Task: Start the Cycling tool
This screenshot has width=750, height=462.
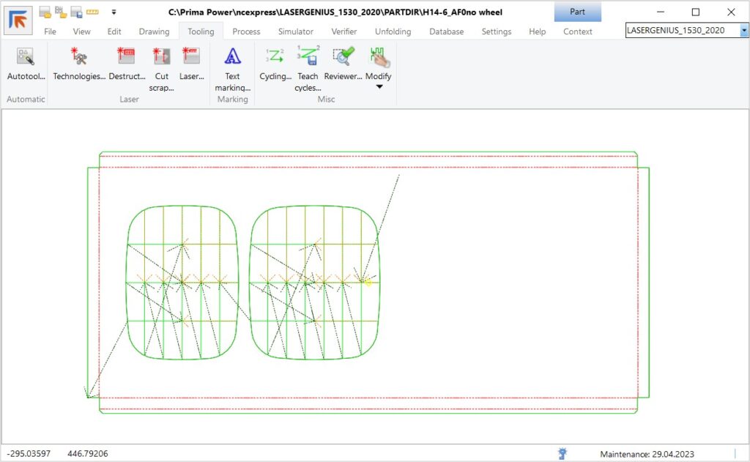Action: pyautogui.click(x=275, y=64)
